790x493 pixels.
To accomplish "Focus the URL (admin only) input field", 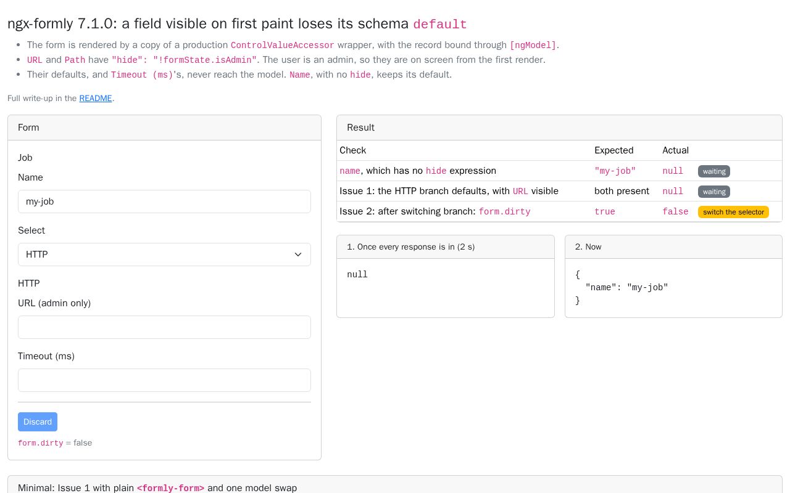I will 164,327.
